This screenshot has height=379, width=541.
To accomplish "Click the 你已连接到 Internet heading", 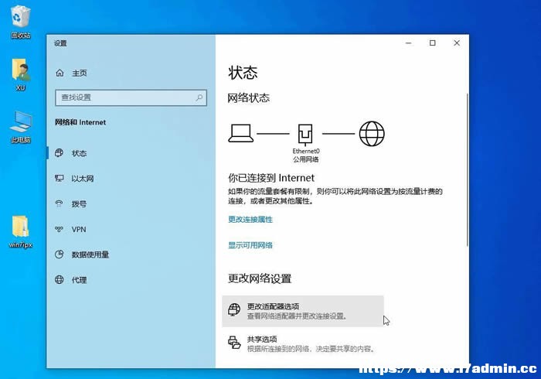I will (x=271, y=178).
